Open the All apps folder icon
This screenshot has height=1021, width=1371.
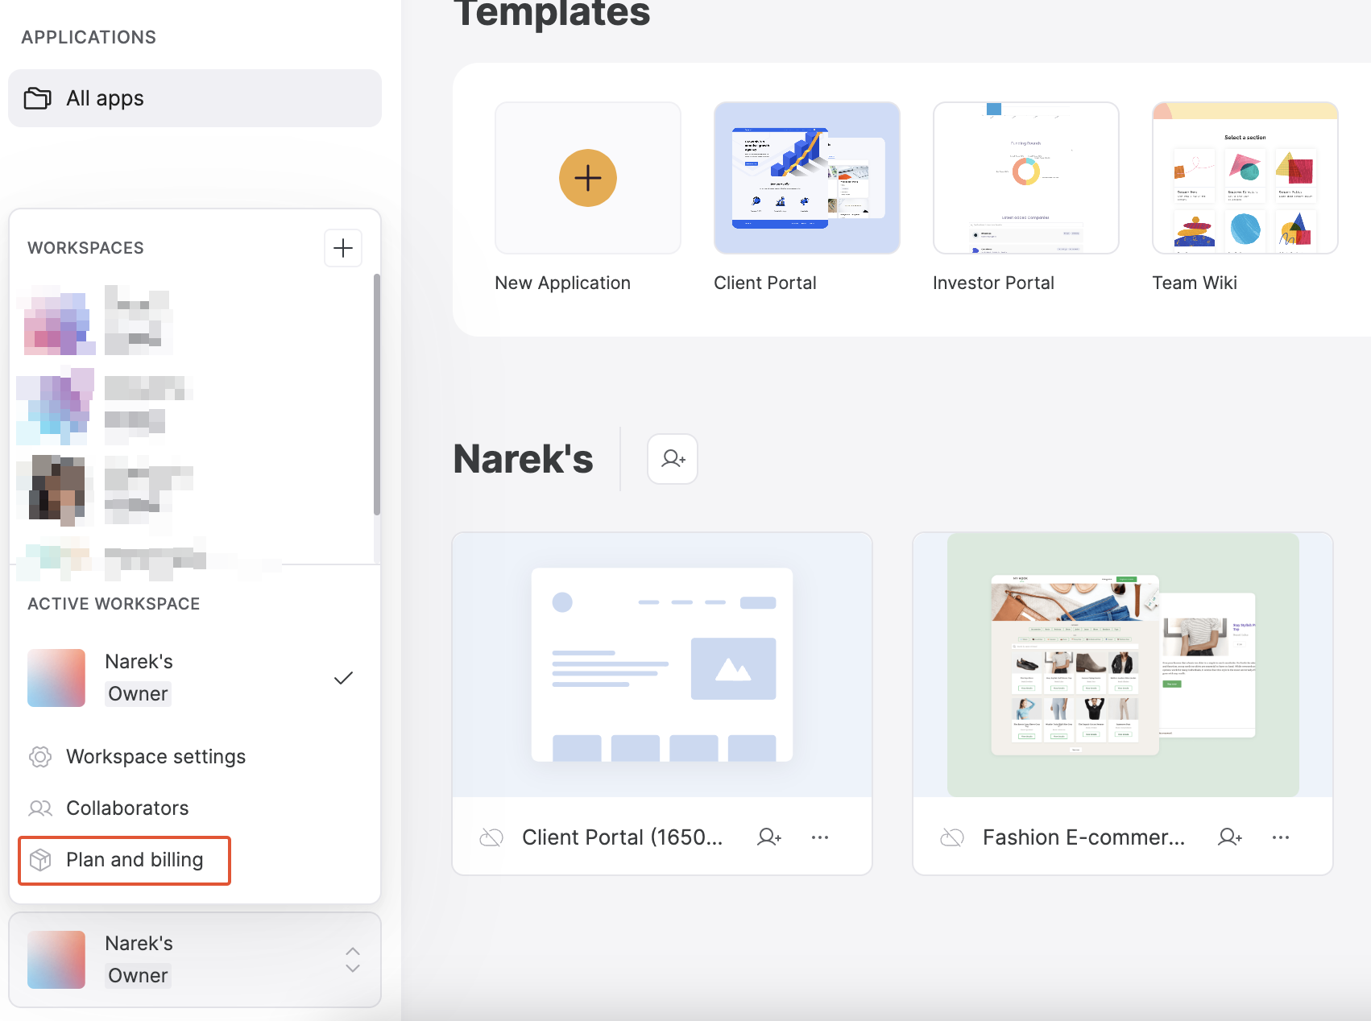(x=37, y=97)
